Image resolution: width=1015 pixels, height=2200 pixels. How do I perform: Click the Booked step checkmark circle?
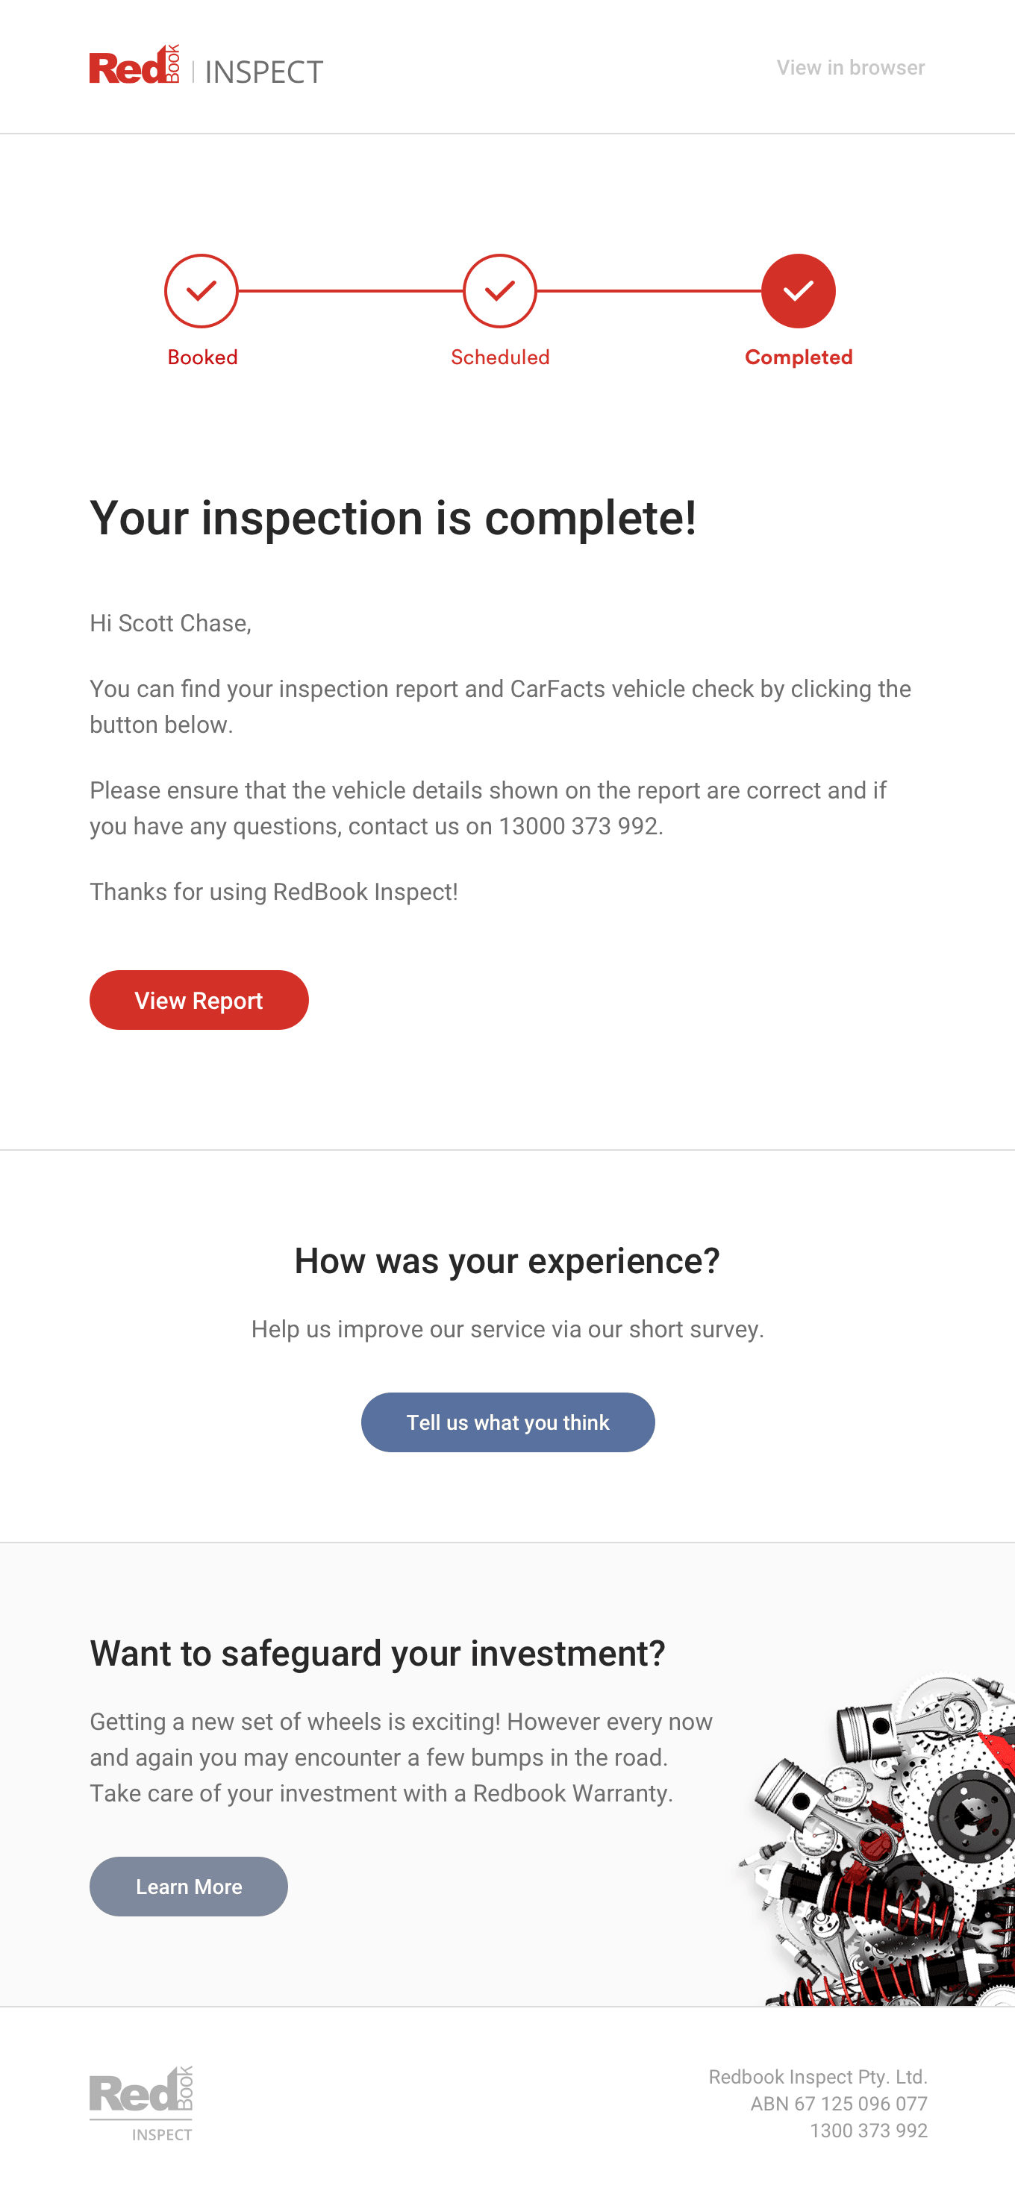click(201, 291)
